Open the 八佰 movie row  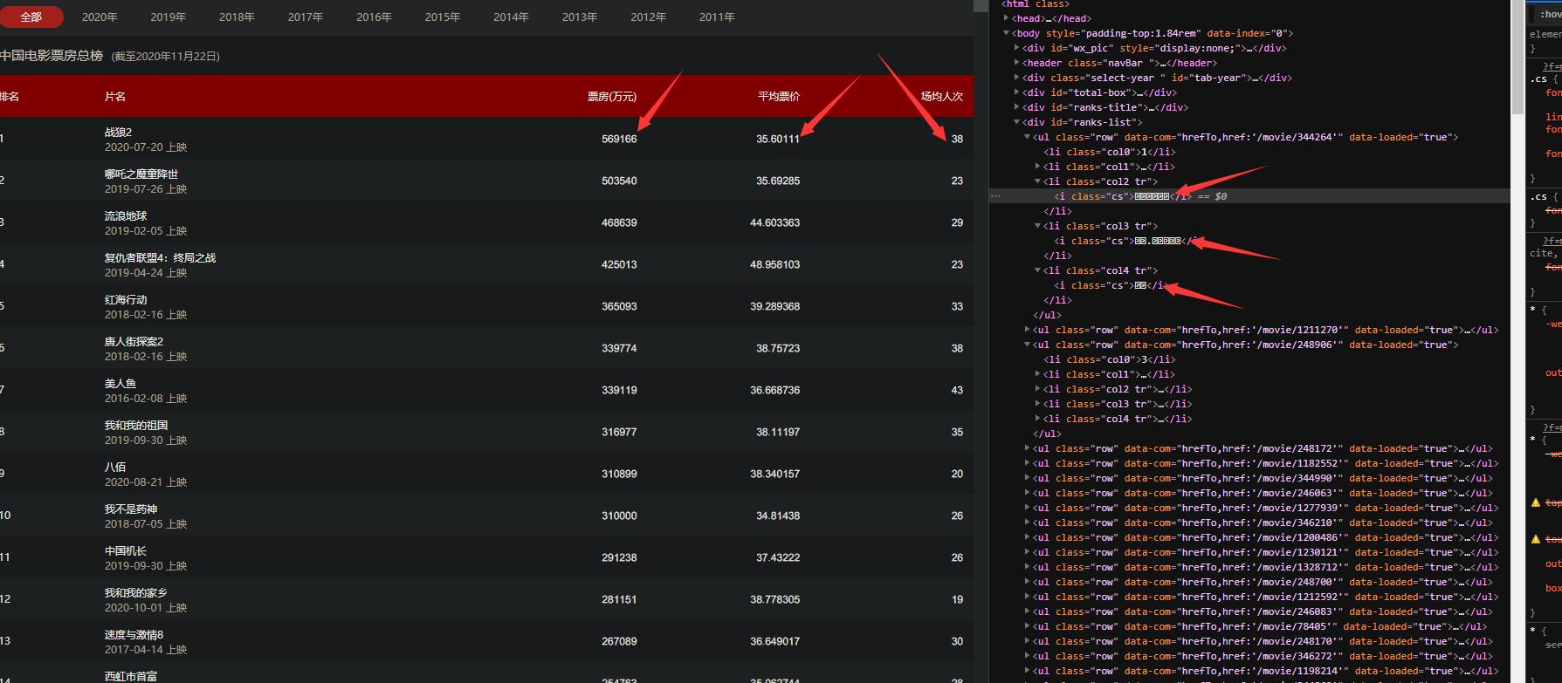pos(486,474)
